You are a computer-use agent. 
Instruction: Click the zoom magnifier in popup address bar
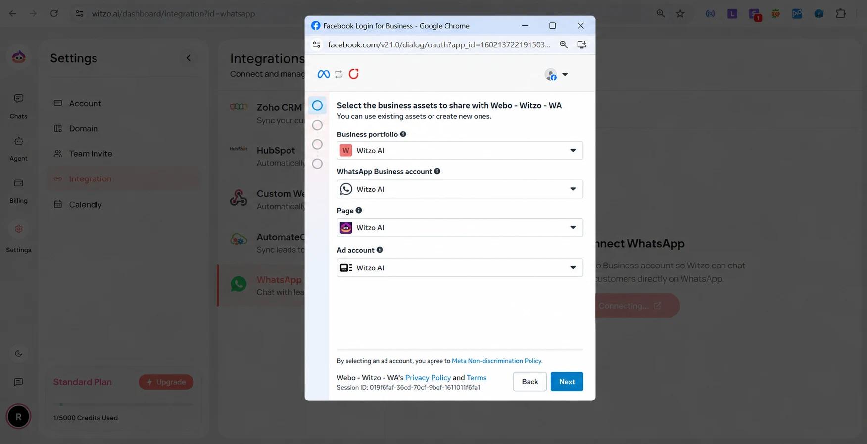(x=564, y=44)
